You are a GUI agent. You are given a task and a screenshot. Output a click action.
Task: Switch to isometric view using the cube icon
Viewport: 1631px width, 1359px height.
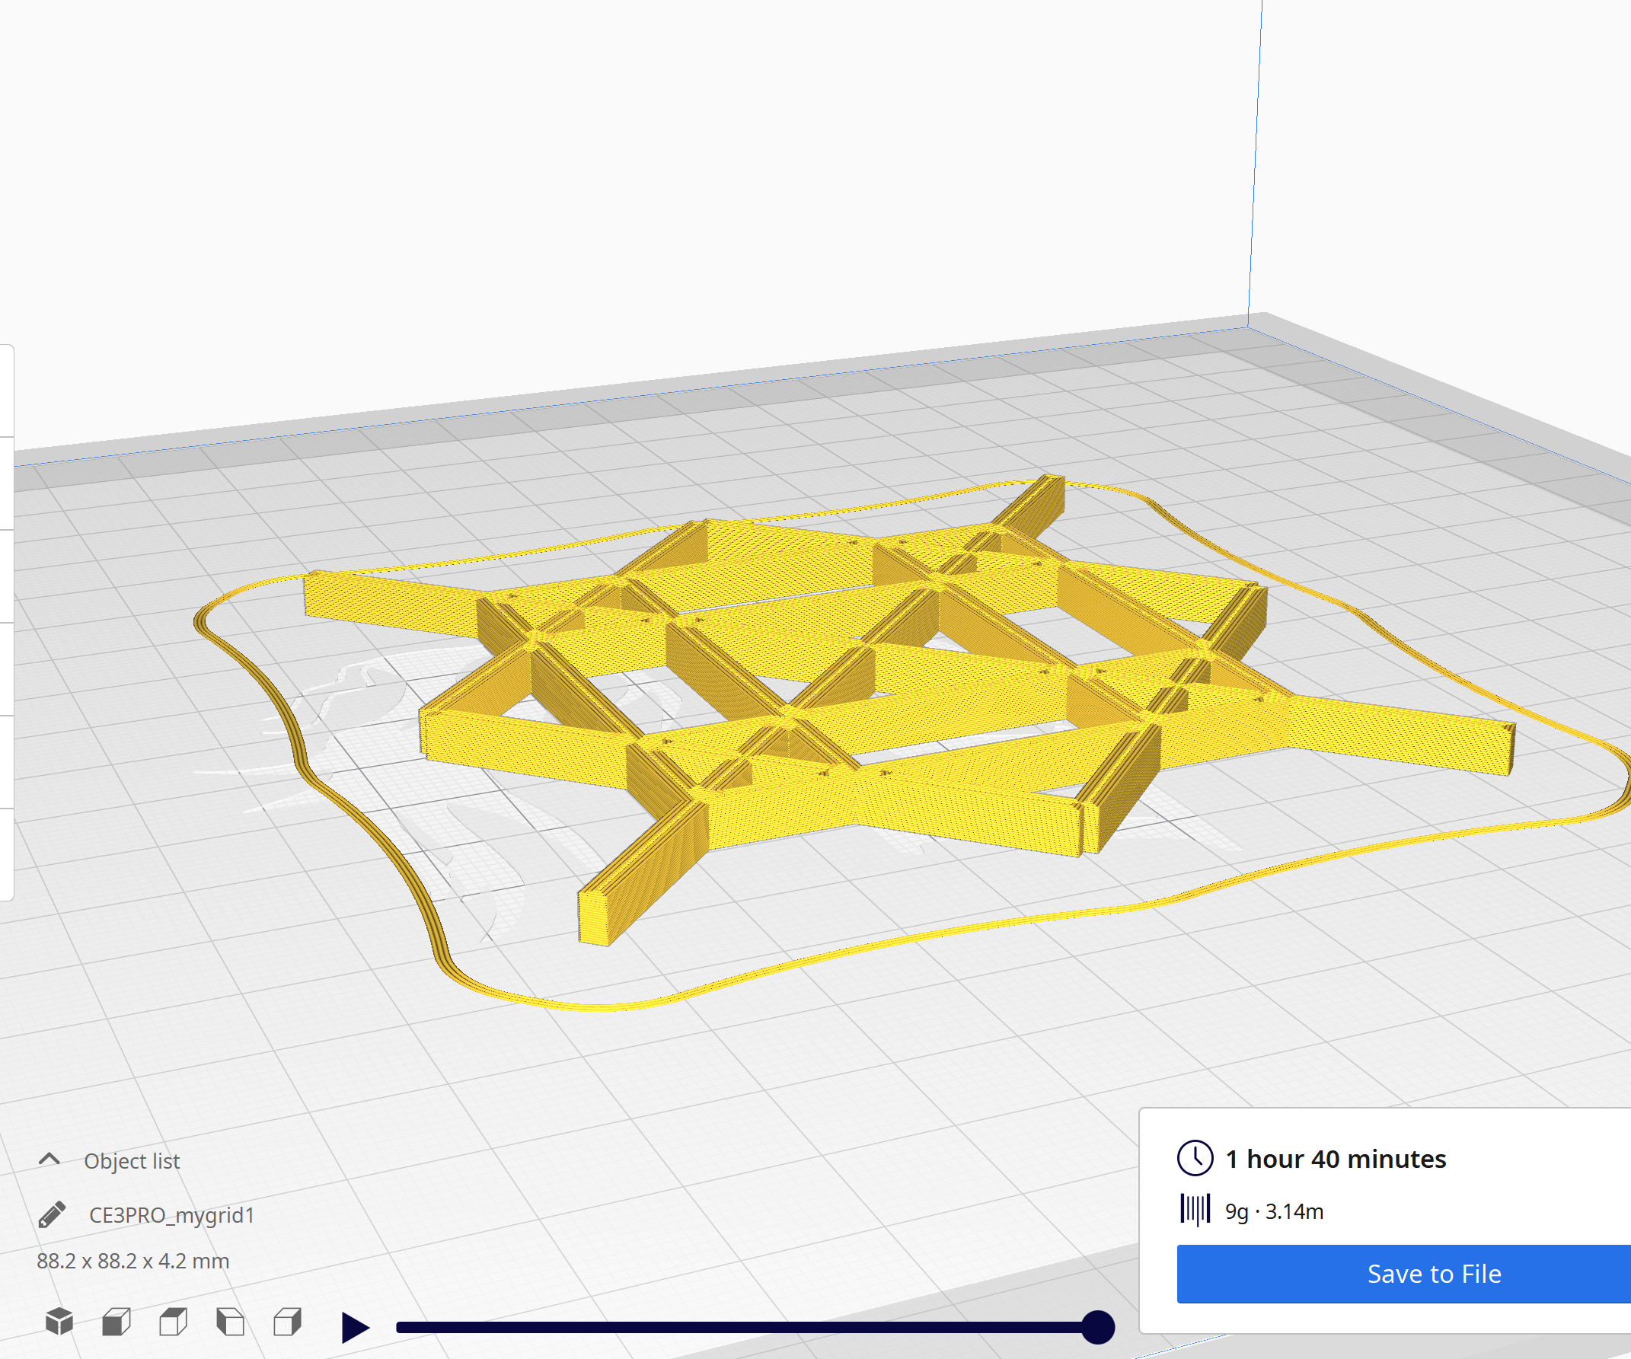tap(60, 1322)
